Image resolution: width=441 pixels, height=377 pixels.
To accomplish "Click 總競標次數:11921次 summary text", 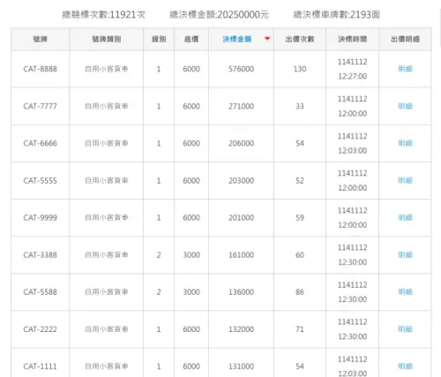I will click(103, 14).
